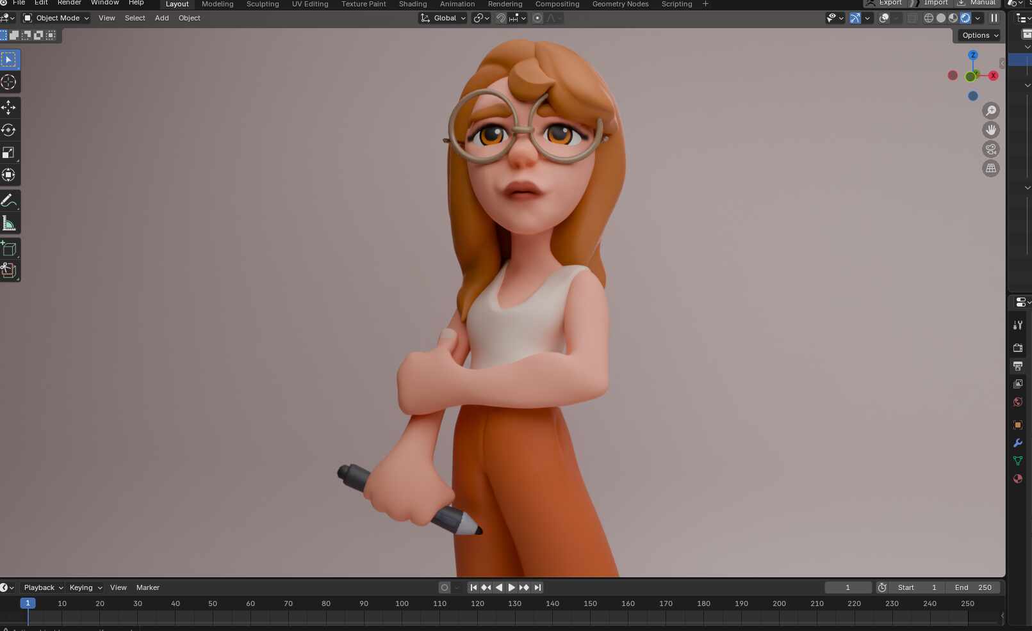
Task: Open the View Layer properties tab
Action: tap(1018, 384)
